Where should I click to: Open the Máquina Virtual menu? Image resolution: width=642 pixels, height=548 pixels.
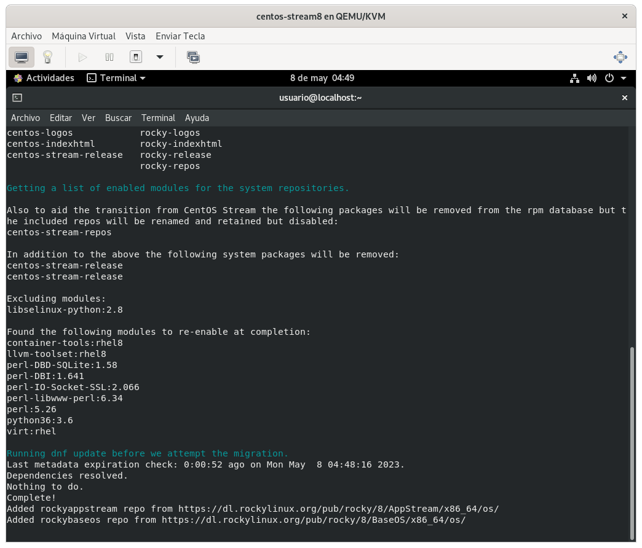pos(84,36)
